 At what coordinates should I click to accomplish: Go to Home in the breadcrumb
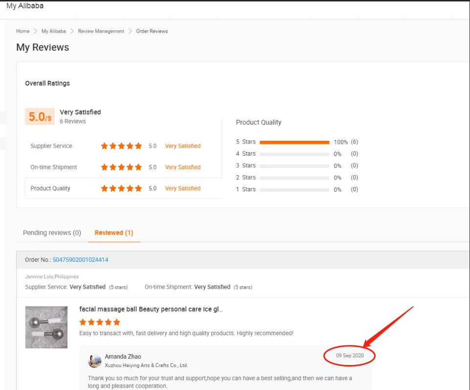[23, 31]
